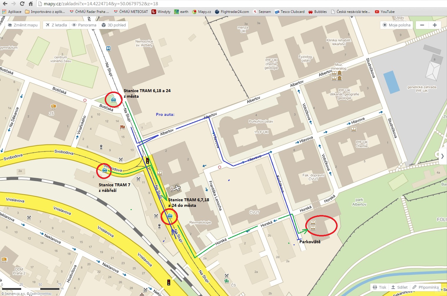447x296 pixels.
Task: Click the browser back arrow
Action: [5, 4]
